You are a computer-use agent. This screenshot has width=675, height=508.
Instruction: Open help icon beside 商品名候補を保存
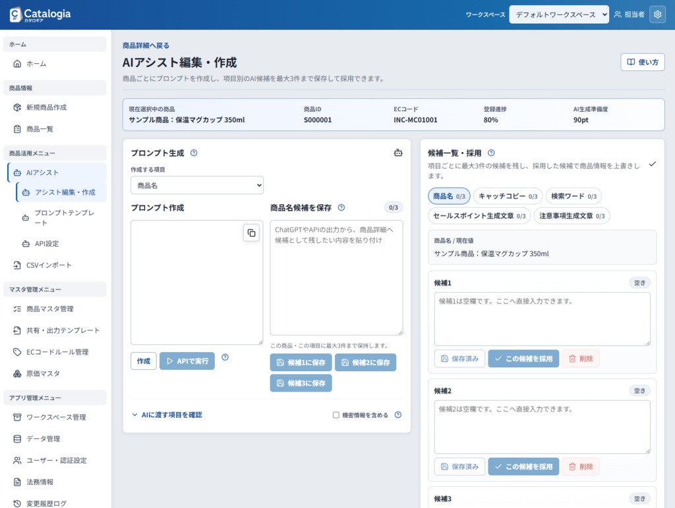[x=341, y=207]
